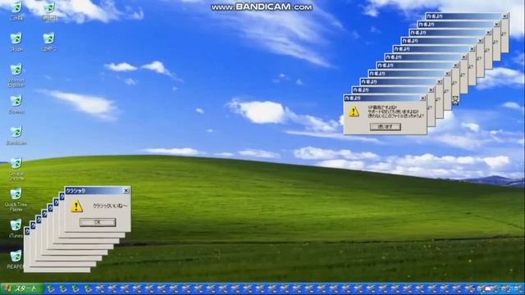Select the Internet Explorer desktop icon
This screenshot has width=525, height=295.
point(16,75)
